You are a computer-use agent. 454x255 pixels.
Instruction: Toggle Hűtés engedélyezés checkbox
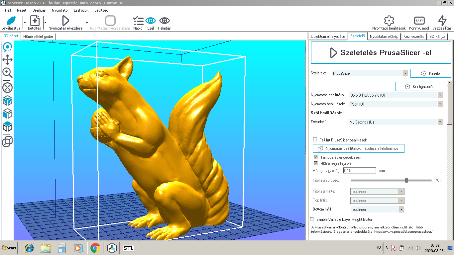coord(316,163)
